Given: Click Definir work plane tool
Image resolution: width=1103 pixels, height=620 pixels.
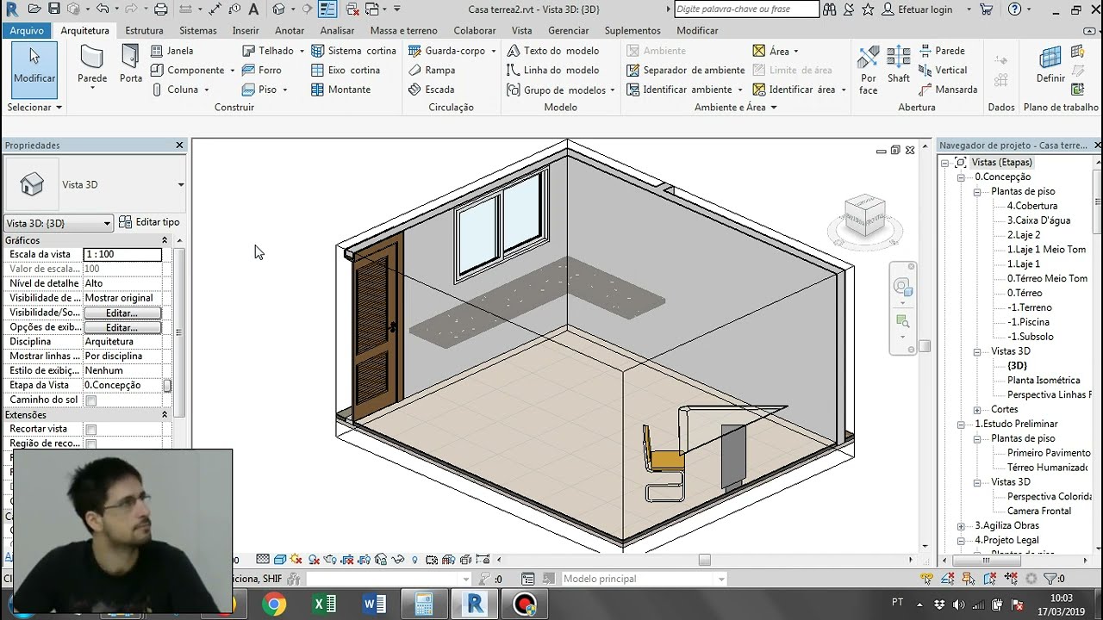Looking at the screenshot, I should [1050, 65].
